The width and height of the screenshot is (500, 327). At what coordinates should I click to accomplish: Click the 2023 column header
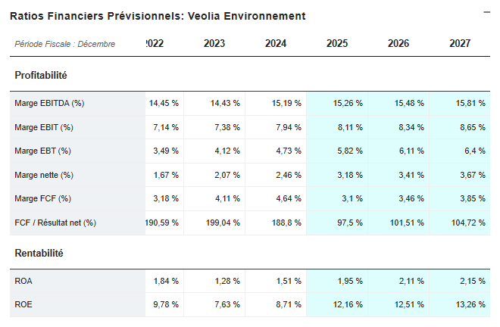click(214, 44)
